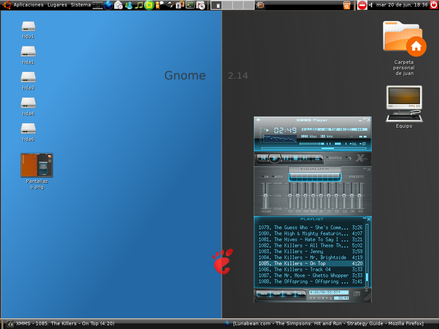439x329 pixels.
Task: Pause playback in XMMS main controls
Action: 286,158
